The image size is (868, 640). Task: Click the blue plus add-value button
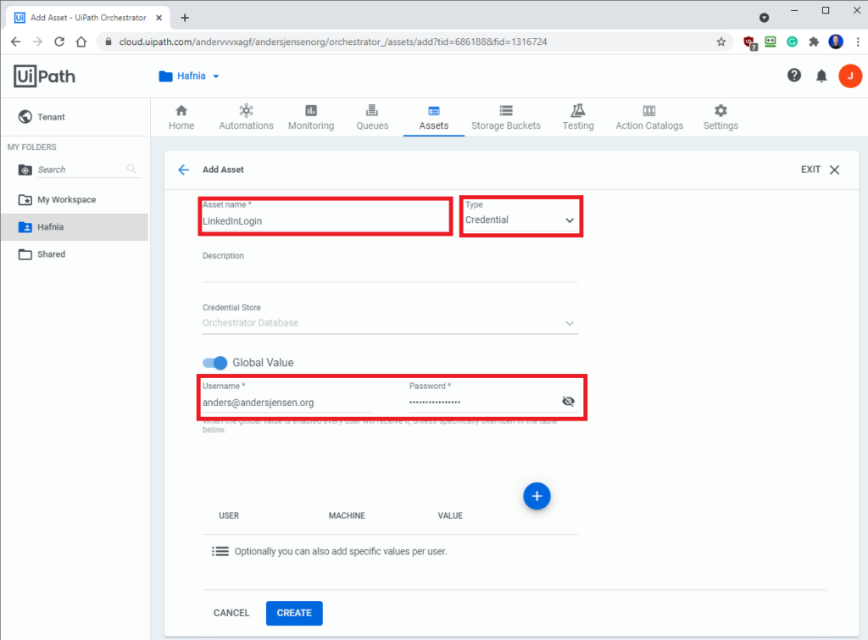(537, 496)
